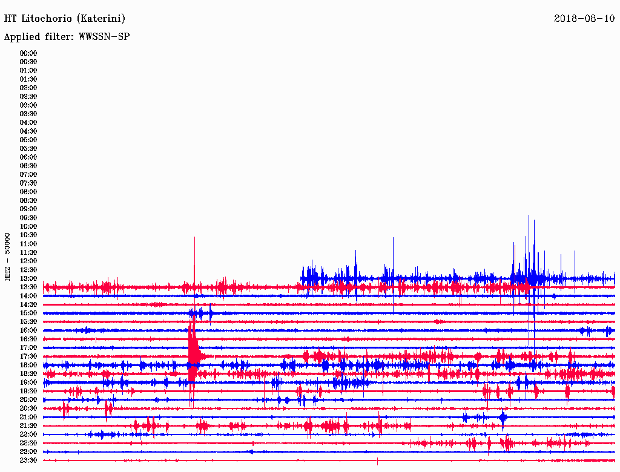This screenshot has width=620, height=472.
Task: Select the 07:30 time label
Action: [28, 183]
